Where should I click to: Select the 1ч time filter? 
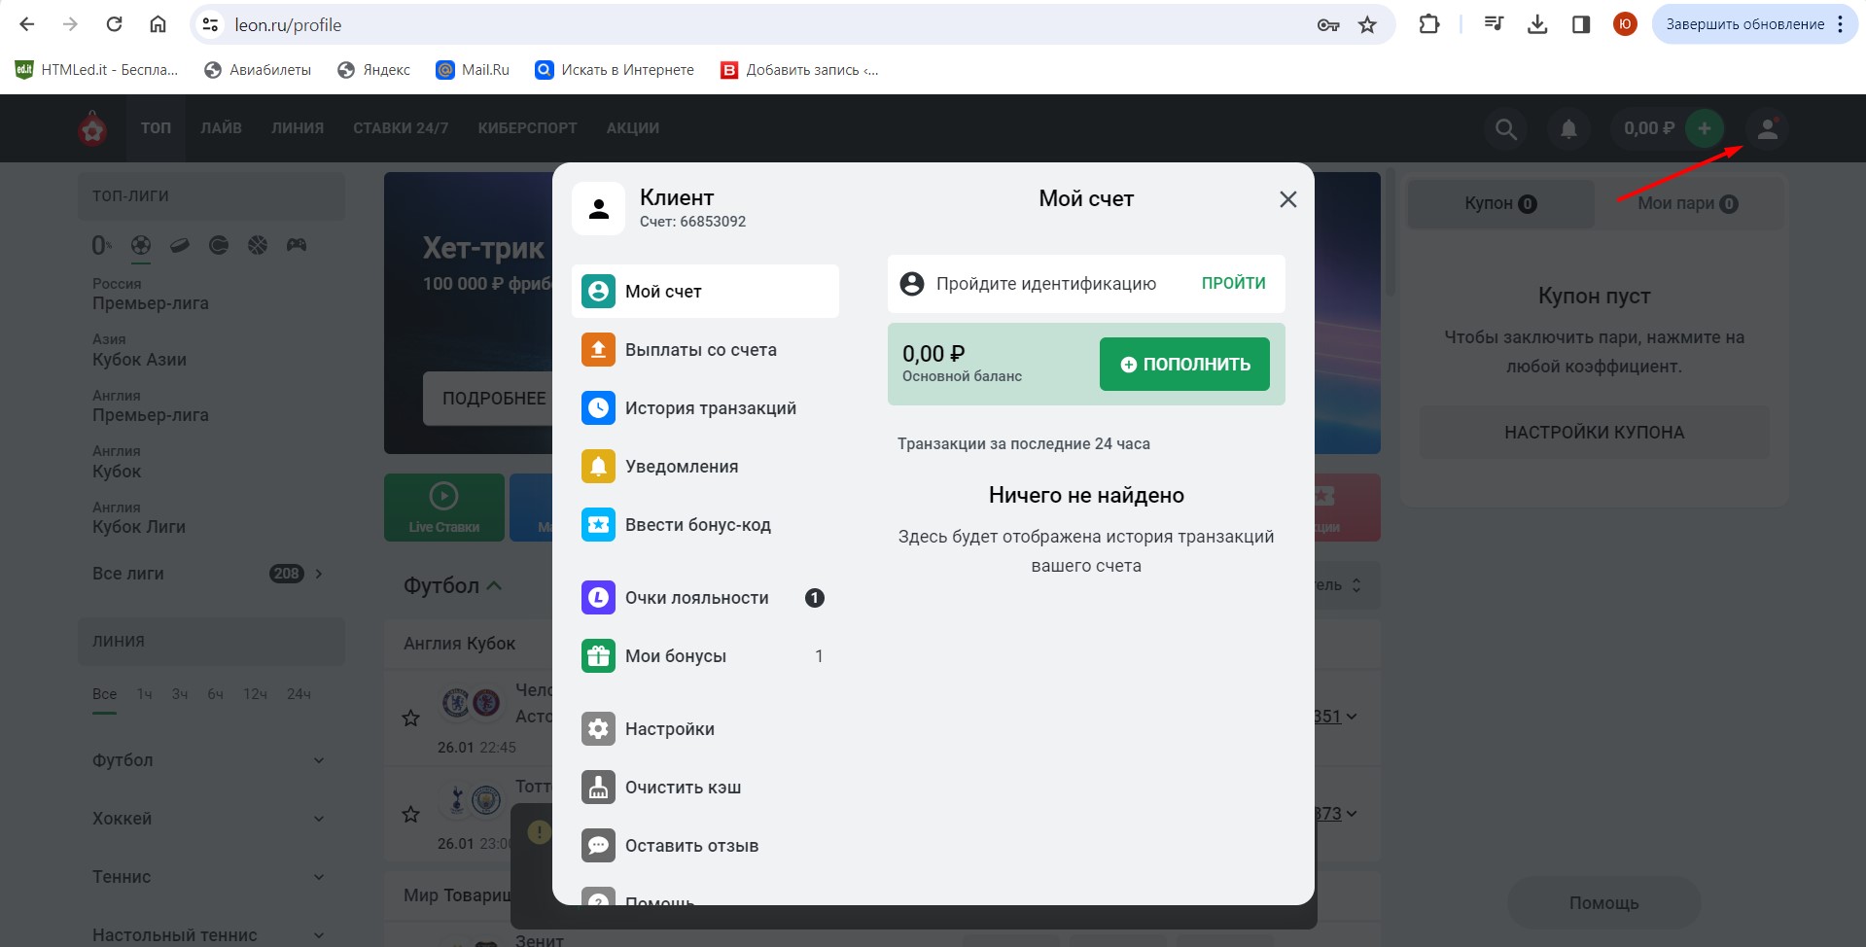click(x=144, y=694)
